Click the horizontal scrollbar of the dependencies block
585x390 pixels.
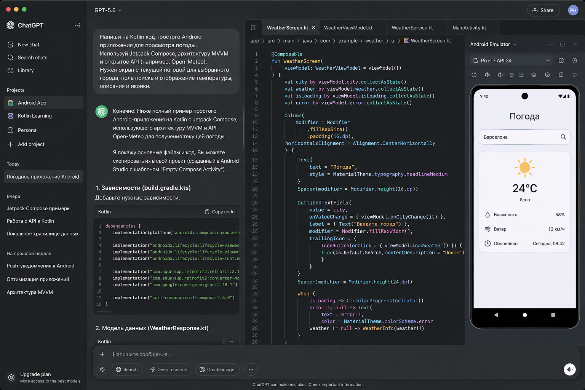(105, 312)
